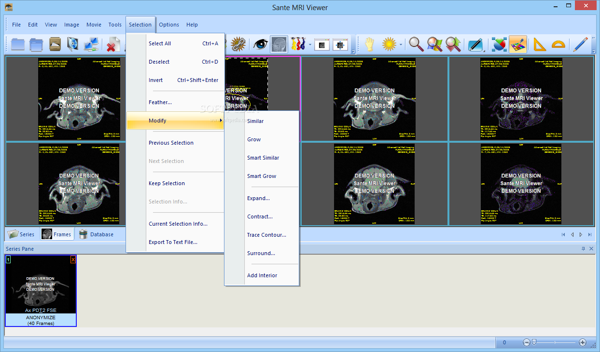600x352 pixels.
Task: Click the file cabinet archive toolbar icon
Action: click(55, 44)
